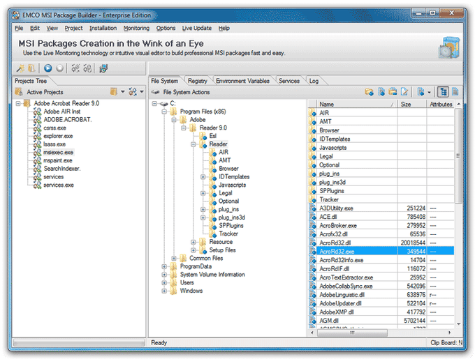Collapse the Reader folder tree node

click(193, 144)
